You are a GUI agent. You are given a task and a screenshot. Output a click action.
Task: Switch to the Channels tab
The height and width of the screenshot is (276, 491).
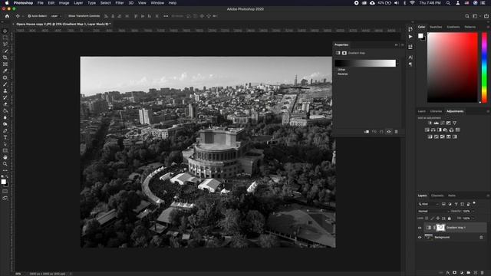[437, 195]
